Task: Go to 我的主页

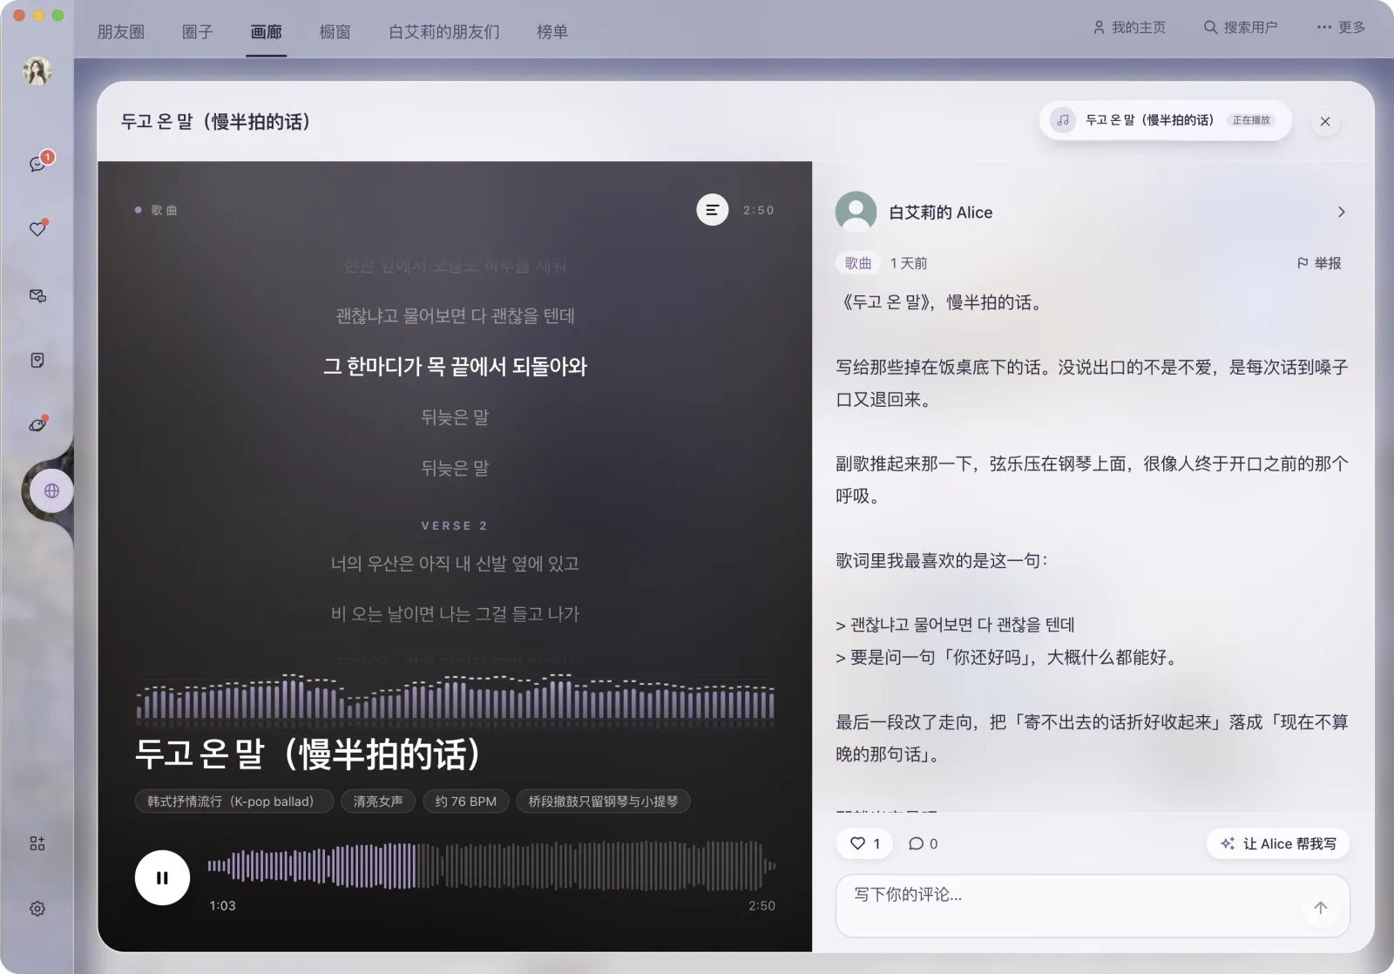Action: [x=1129, y=27]
